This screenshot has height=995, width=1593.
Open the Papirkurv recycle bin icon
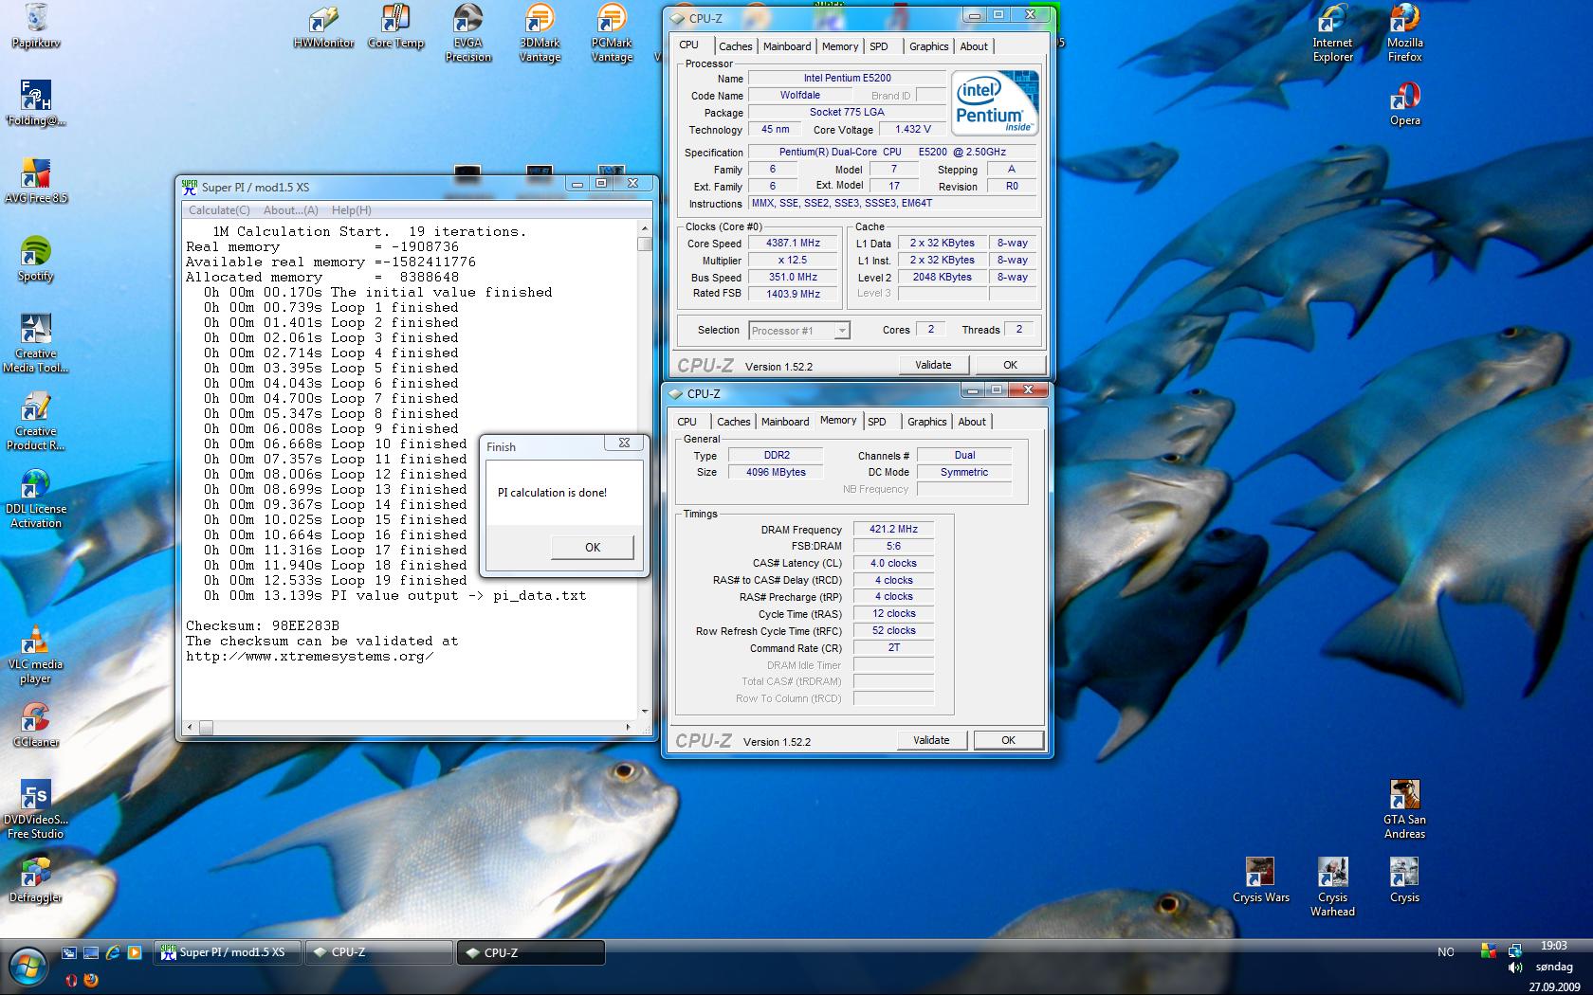36,26
